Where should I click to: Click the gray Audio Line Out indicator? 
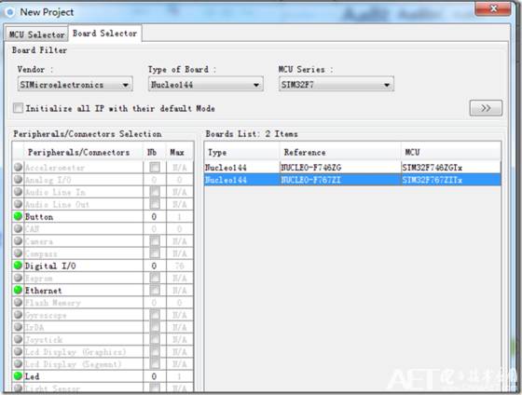pos(18,204)
